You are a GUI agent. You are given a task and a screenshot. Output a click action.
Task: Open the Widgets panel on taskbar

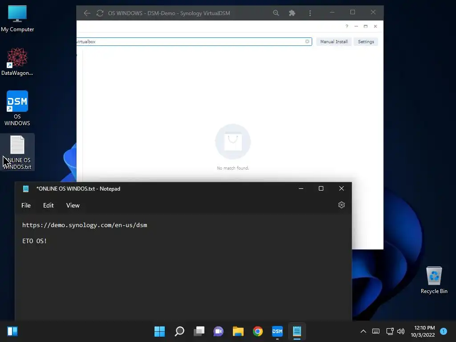tap(12, 331)
